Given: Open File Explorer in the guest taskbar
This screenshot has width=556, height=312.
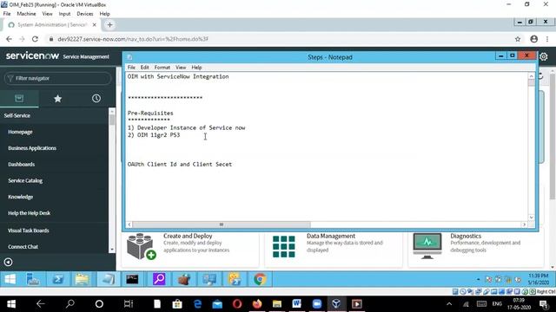Looking at the screenshot, I should coord(82,279).
